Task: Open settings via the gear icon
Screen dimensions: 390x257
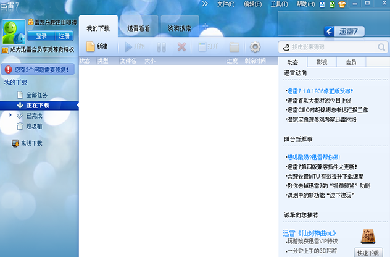Action: click(x=255, y=46)
